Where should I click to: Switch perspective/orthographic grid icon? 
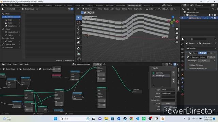[177, 42]
